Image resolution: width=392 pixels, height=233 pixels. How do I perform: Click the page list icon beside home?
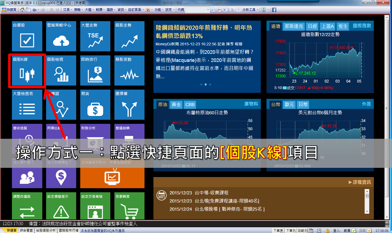[28, 10]
